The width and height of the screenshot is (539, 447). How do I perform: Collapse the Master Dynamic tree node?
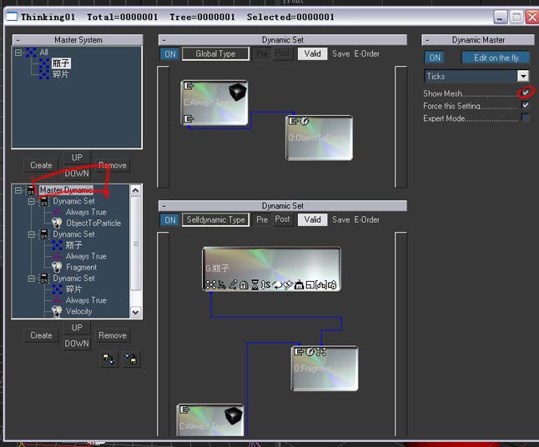point(18,190)
